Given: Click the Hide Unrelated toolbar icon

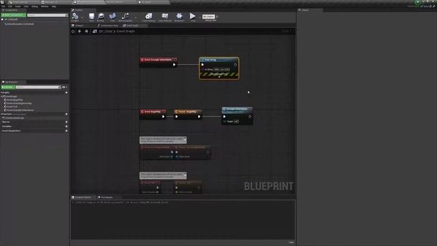Looking at the screenshot, I should pos(125,16).
